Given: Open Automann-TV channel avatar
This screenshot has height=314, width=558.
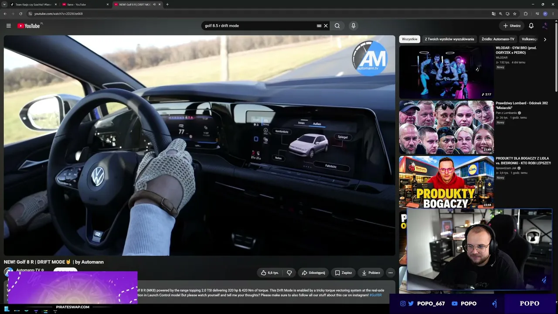Looking at the screenshot, I should point(9,272).
